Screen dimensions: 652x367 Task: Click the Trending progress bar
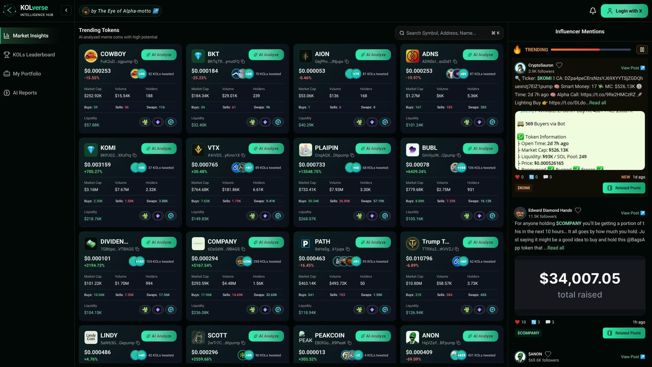(x=591, y=50)
